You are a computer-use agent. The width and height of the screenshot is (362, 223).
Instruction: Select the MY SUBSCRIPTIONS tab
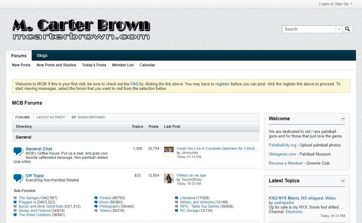pos(88,117)
